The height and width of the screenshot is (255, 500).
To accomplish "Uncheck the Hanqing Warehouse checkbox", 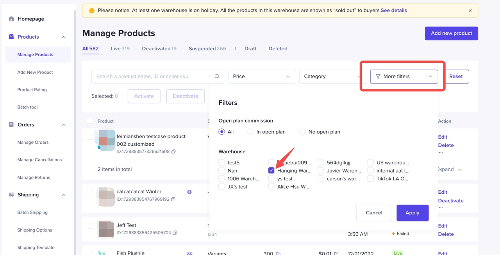I will coord(271,170).
